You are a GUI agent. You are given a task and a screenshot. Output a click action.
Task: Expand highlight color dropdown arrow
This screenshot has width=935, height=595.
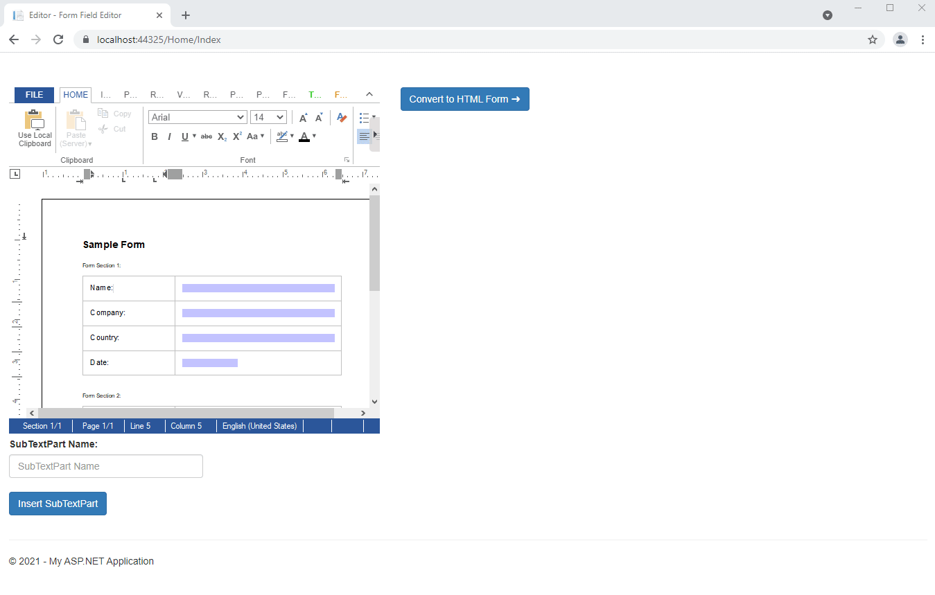(292, 136)
